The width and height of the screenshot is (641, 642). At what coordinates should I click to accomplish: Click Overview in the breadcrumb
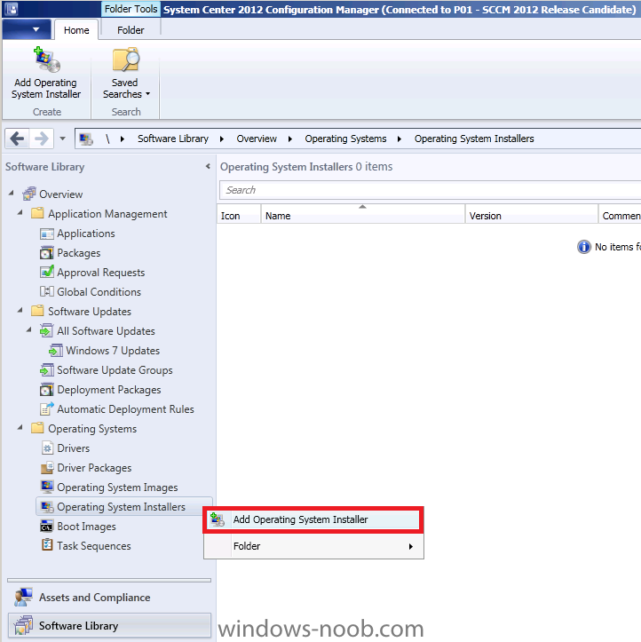click(257, 139)
